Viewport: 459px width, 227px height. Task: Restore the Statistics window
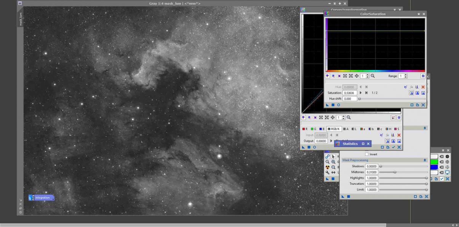[x=363, y=144]
